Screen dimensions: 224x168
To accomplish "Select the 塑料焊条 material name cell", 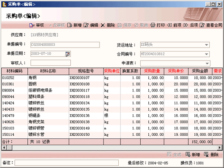I will [48, 97].
